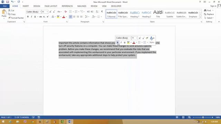
Task: Click the Save icon in quick access toolbar
Action: [8, 2]
